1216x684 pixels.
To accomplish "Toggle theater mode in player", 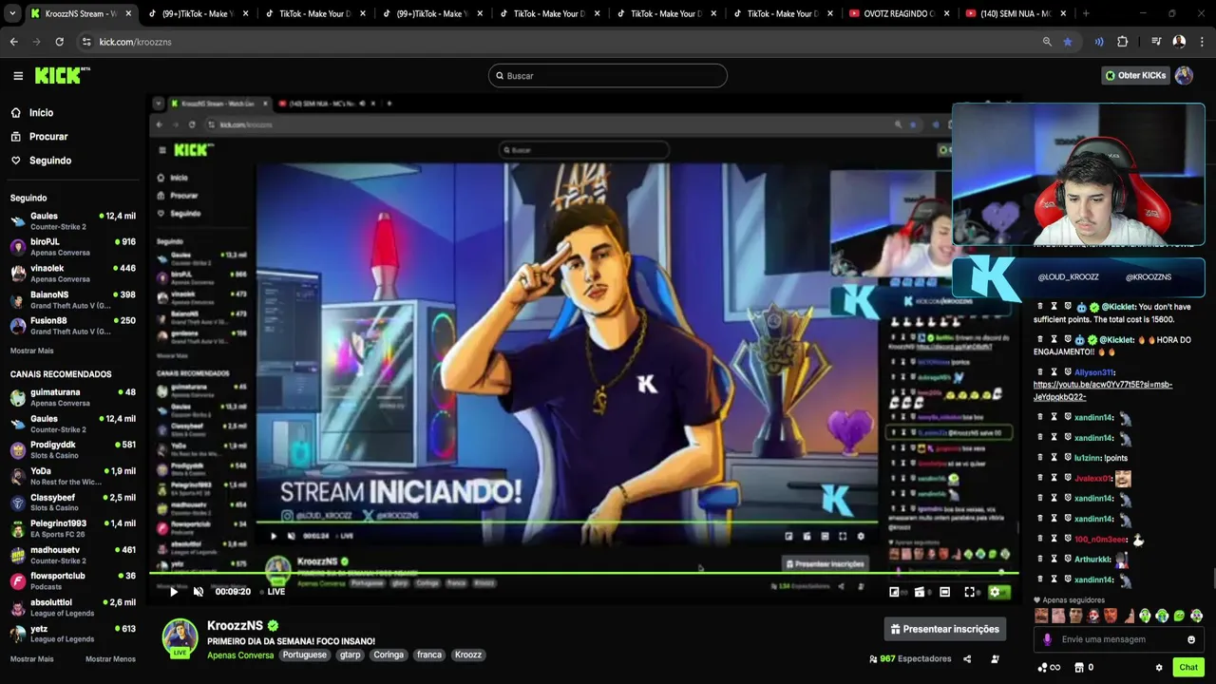I will click(944, 592).
